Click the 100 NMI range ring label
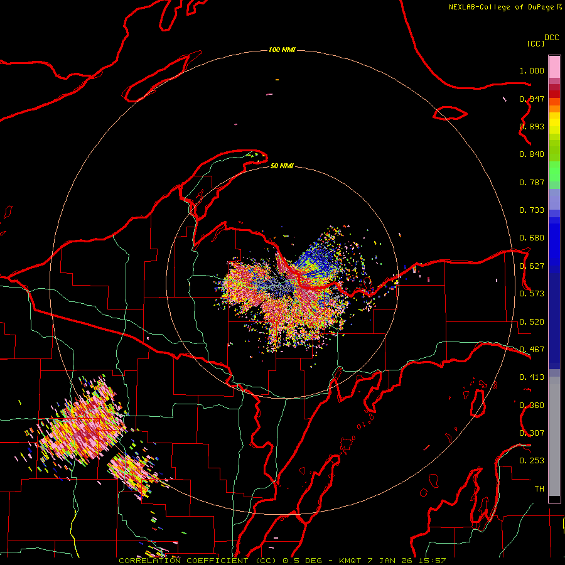This screenshot has width=565, height=565. [282, 50]
